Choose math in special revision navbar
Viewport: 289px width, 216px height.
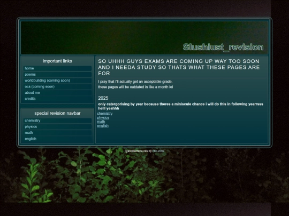(57, 133)
